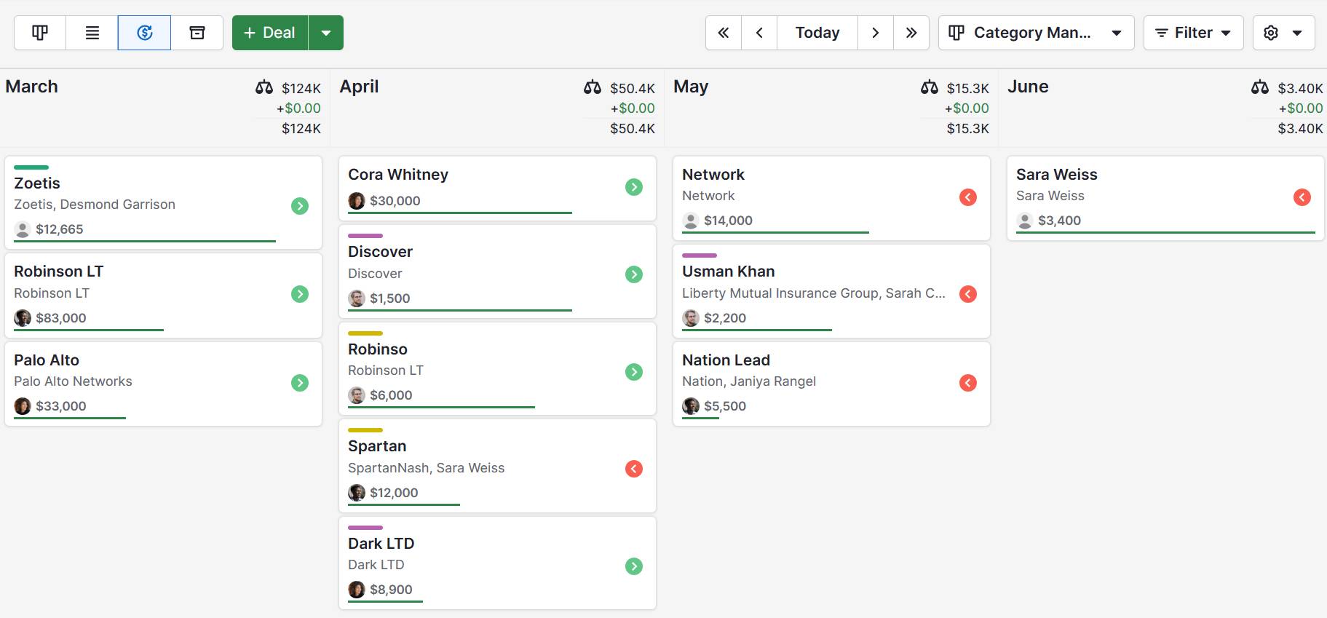Click 'Palo Alto Networks' company text
1327x618 pixels.
(x=73, y=381)
